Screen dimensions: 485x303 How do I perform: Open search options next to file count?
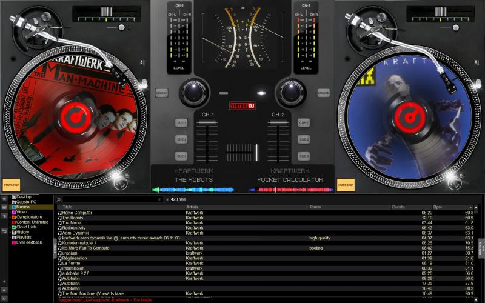[x=167, y=200]
